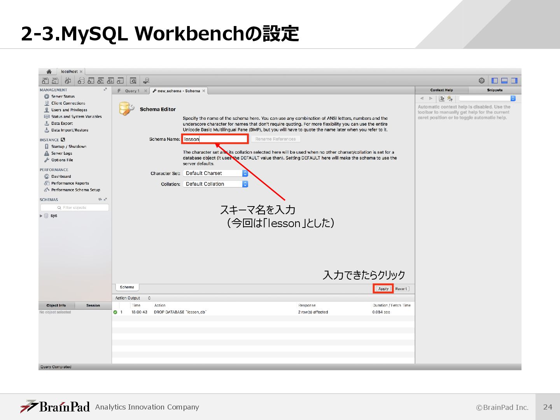Screen dimensions: 560x420
Task: Open the Home screen tab icon
Action: 49,72
